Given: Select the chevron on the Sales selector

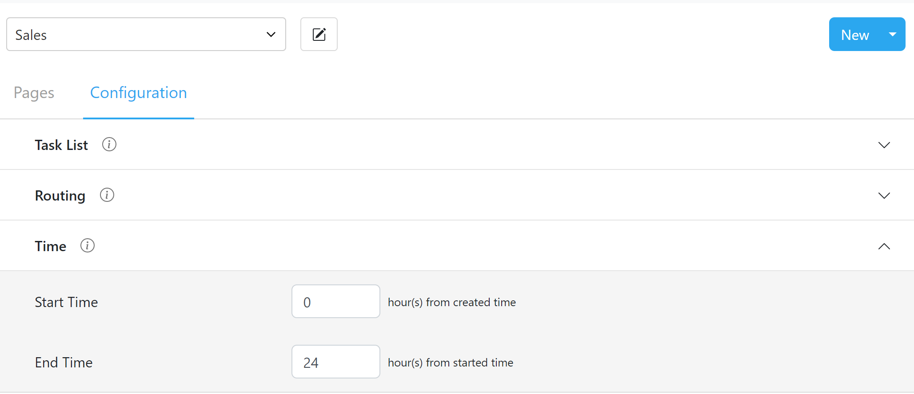Looking at the screenshot, I should (x=271, y=34).
